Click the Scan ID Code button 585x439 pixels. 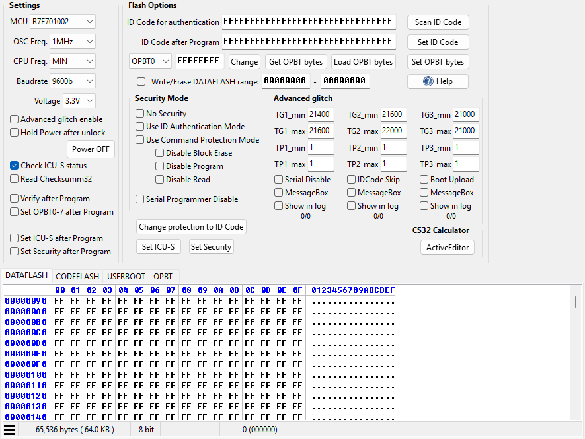(438, 22)
